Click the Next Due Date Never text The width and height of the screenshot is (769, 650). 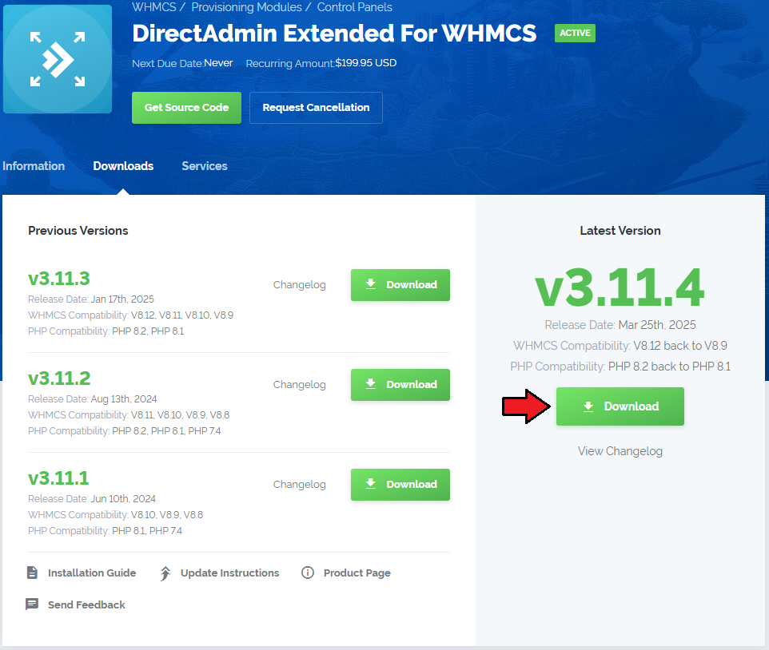(x=182, y=63)
